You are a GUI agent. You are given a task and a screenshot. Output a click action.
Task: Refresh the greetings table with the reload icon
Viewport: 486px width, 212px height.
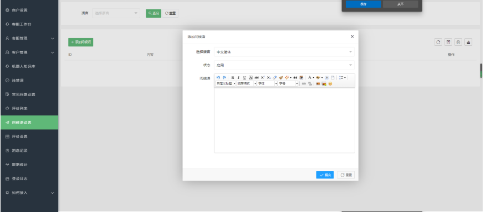[x=438, y=42]
